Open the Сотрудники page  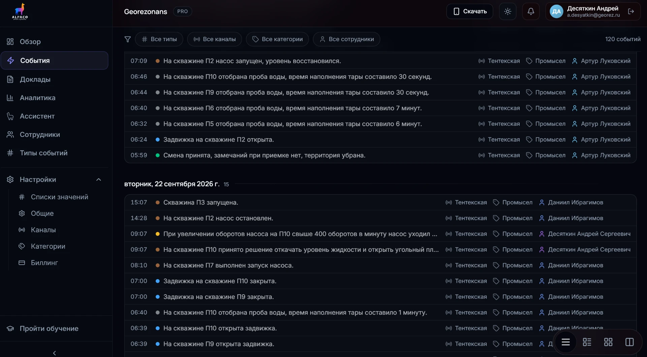click(54, 135)
